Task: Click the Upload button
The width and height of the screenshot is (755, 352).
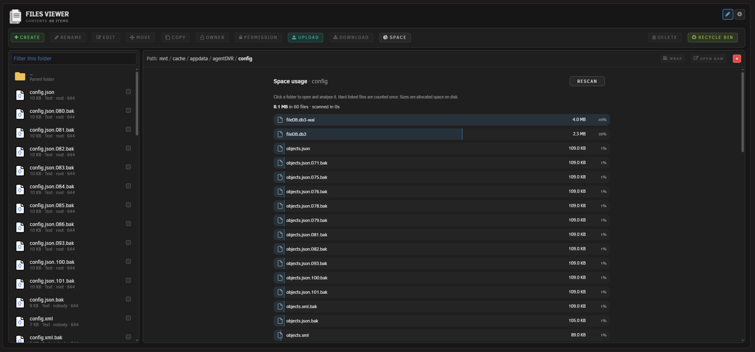Action: (306, 37)
